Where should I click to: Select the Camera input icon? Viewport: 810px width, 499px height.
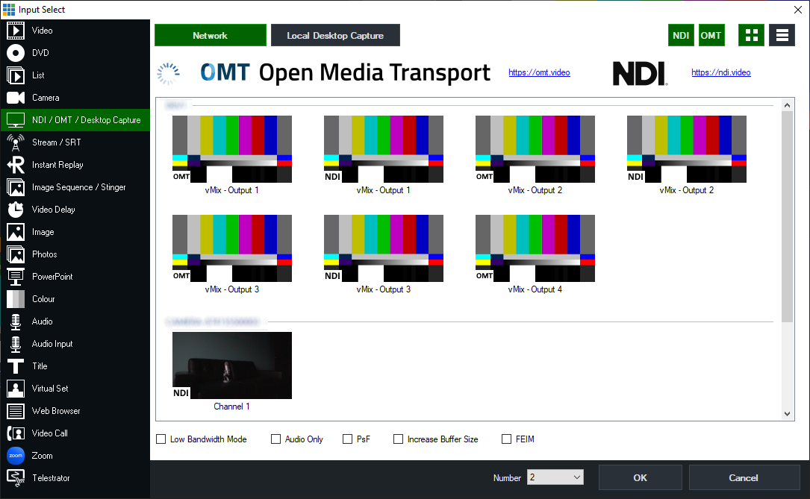pos(16,98)
